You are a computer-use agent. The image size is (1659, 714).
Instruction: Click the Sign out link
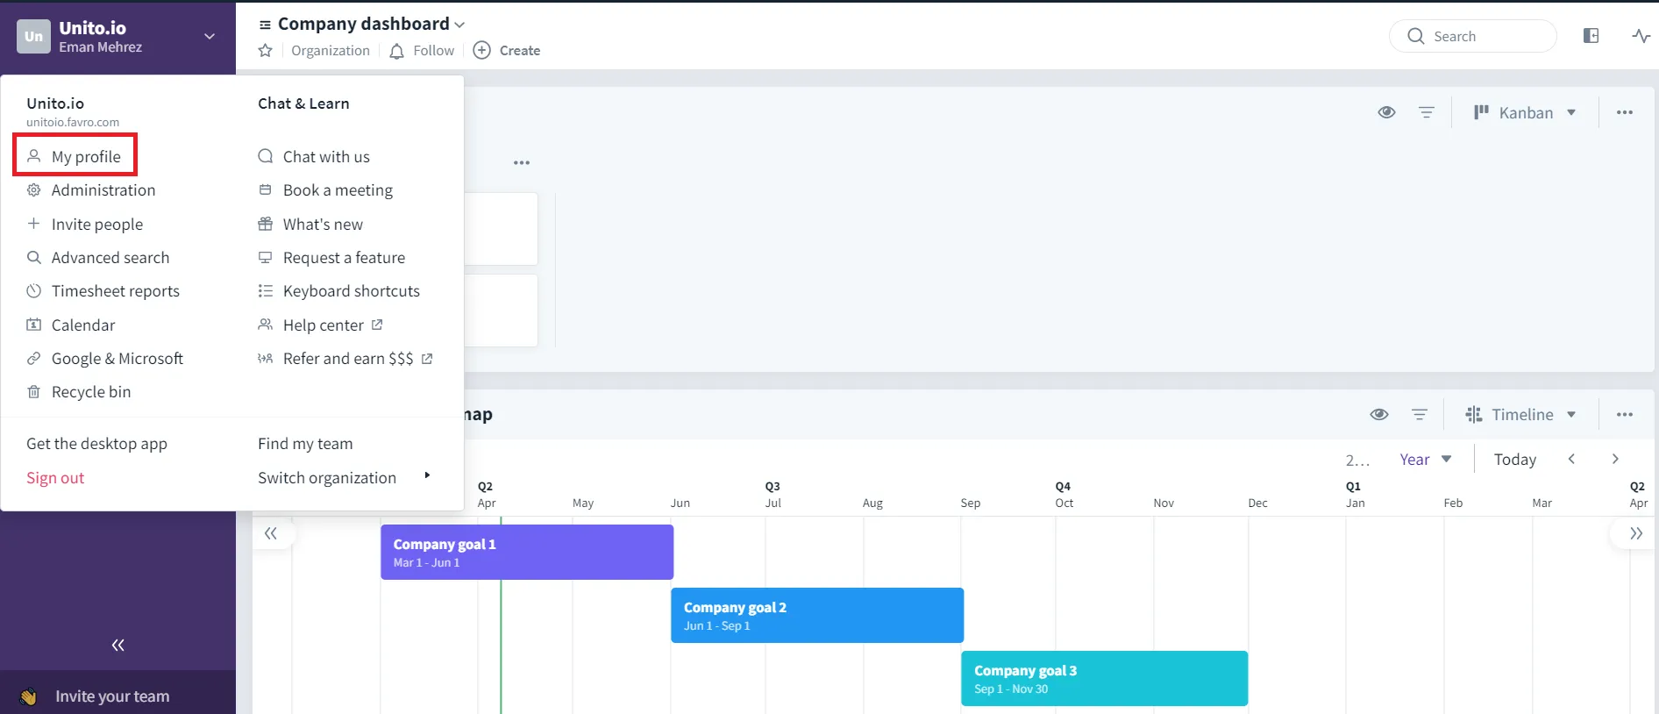pyautogui.click(x=55, y=478)
